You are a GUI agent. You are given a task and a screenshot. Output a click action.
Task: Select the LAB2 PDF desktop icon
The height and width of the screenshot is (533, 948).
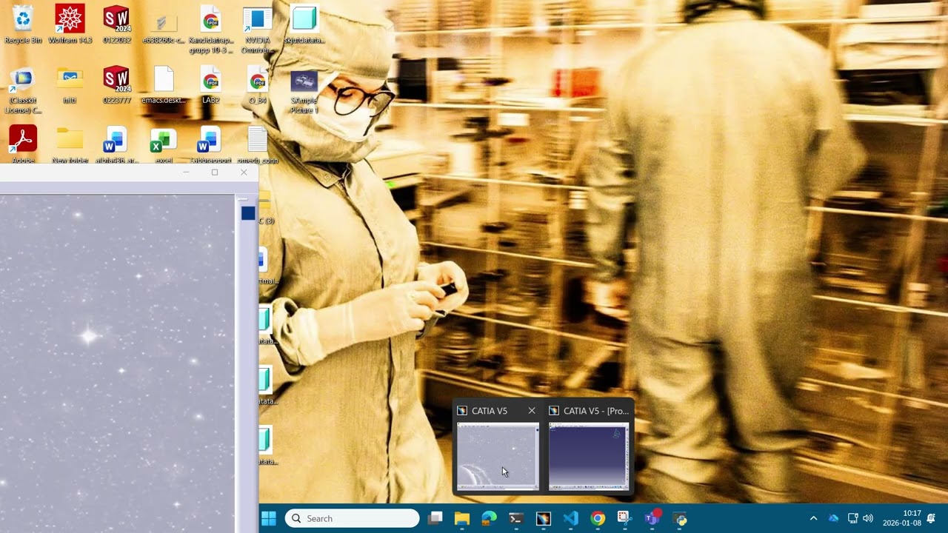[x=210, y=84]
